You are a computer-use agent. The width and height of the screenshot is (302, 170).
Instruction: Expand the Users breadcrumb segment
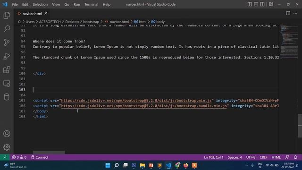(30, 22)
